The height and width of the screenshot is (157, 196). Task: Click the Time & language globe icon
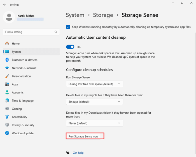coord(7,100)
